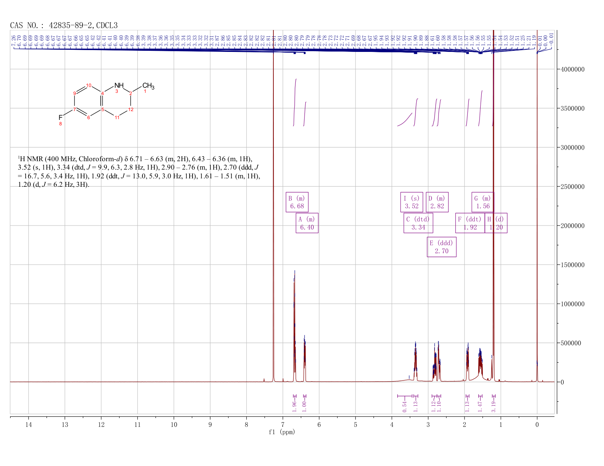Select multiplet box F (ddt) 1.92

pyautogui.click(x=470, y=223)
